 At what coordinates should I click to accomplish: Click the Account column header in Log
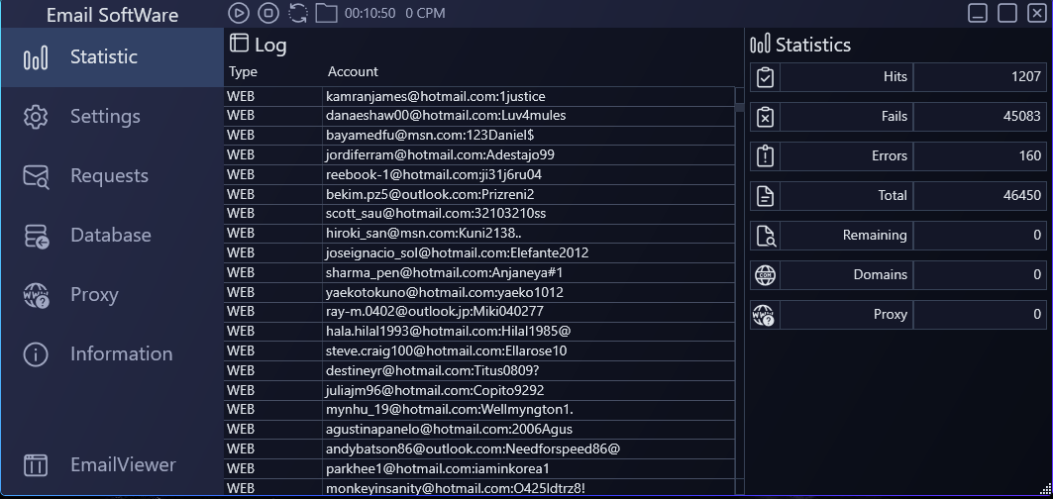coord(353,71)
